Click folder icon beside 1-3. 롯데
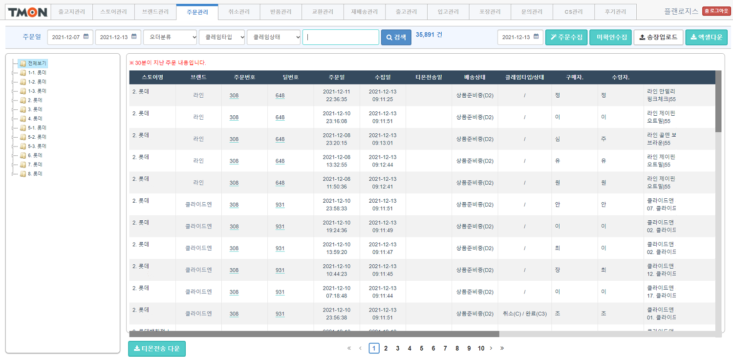Viewport: 733px width, 357px height. pos(22,91)
